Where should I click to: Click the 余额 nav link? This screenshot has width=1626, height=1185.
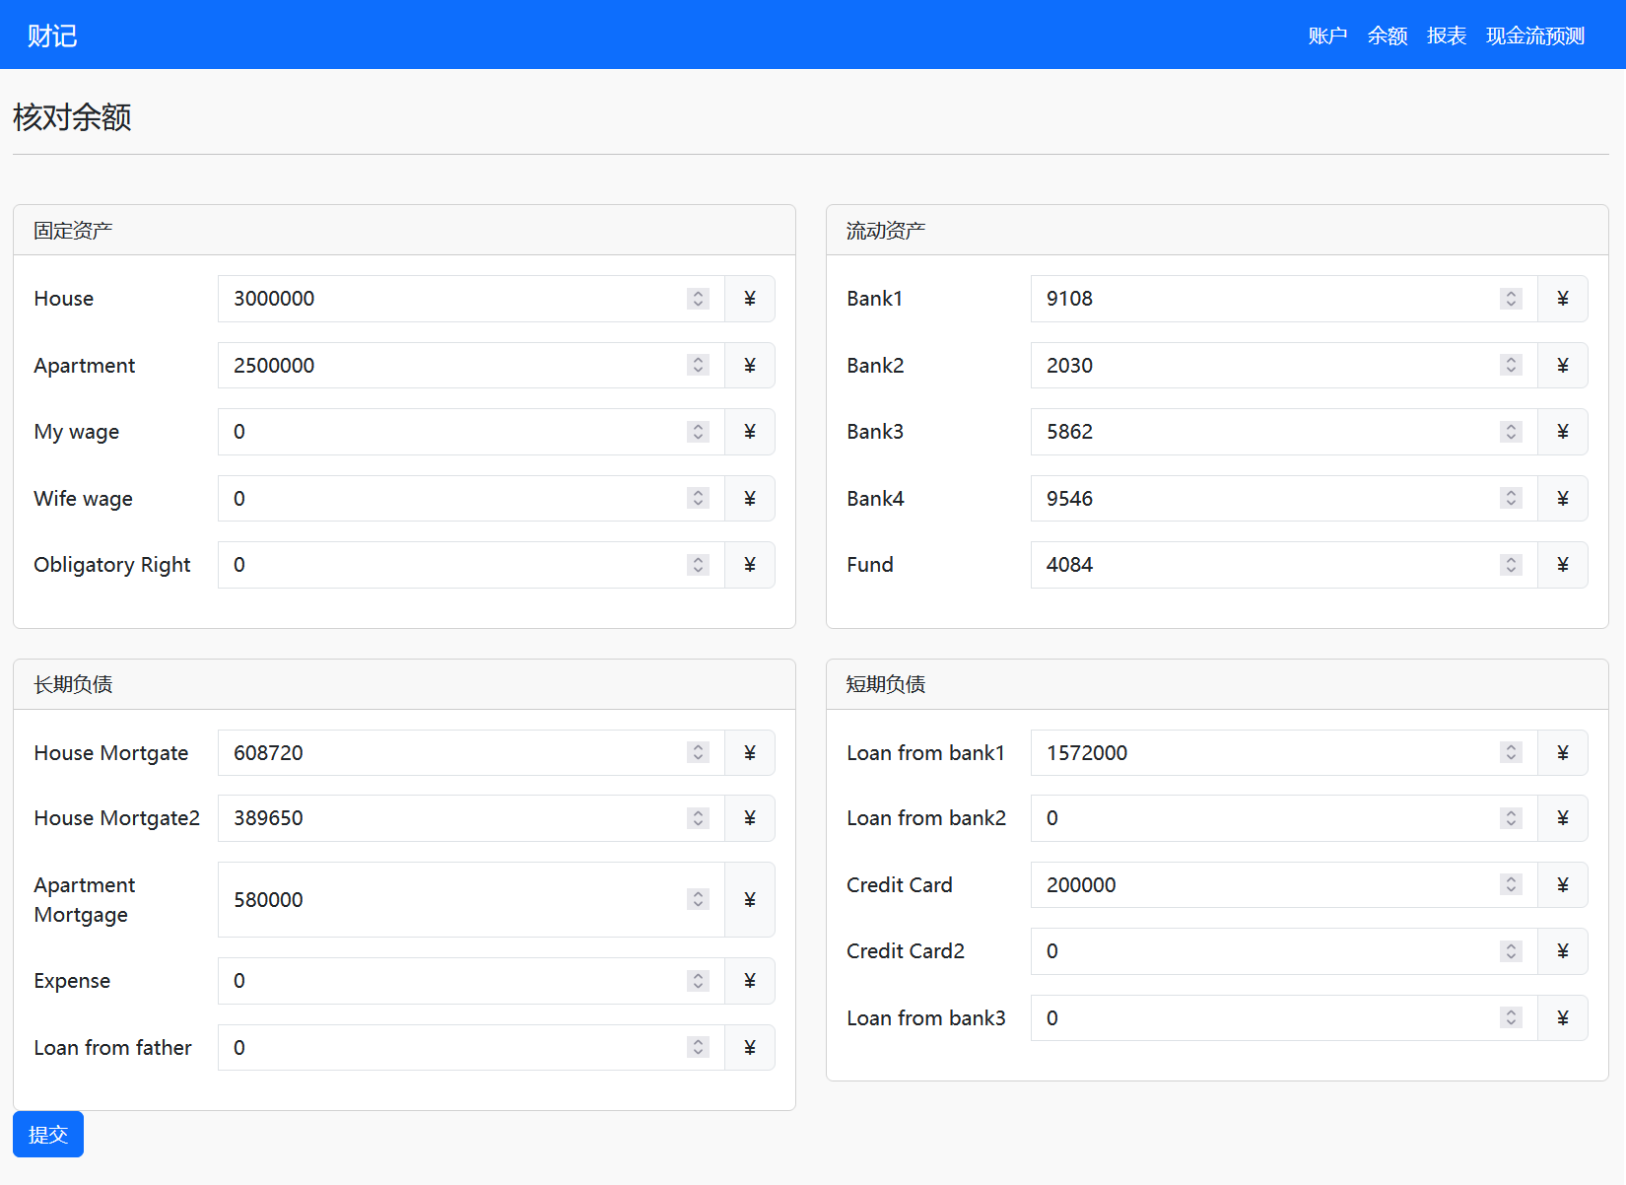pyautogui.click(x=1387, y=35)
